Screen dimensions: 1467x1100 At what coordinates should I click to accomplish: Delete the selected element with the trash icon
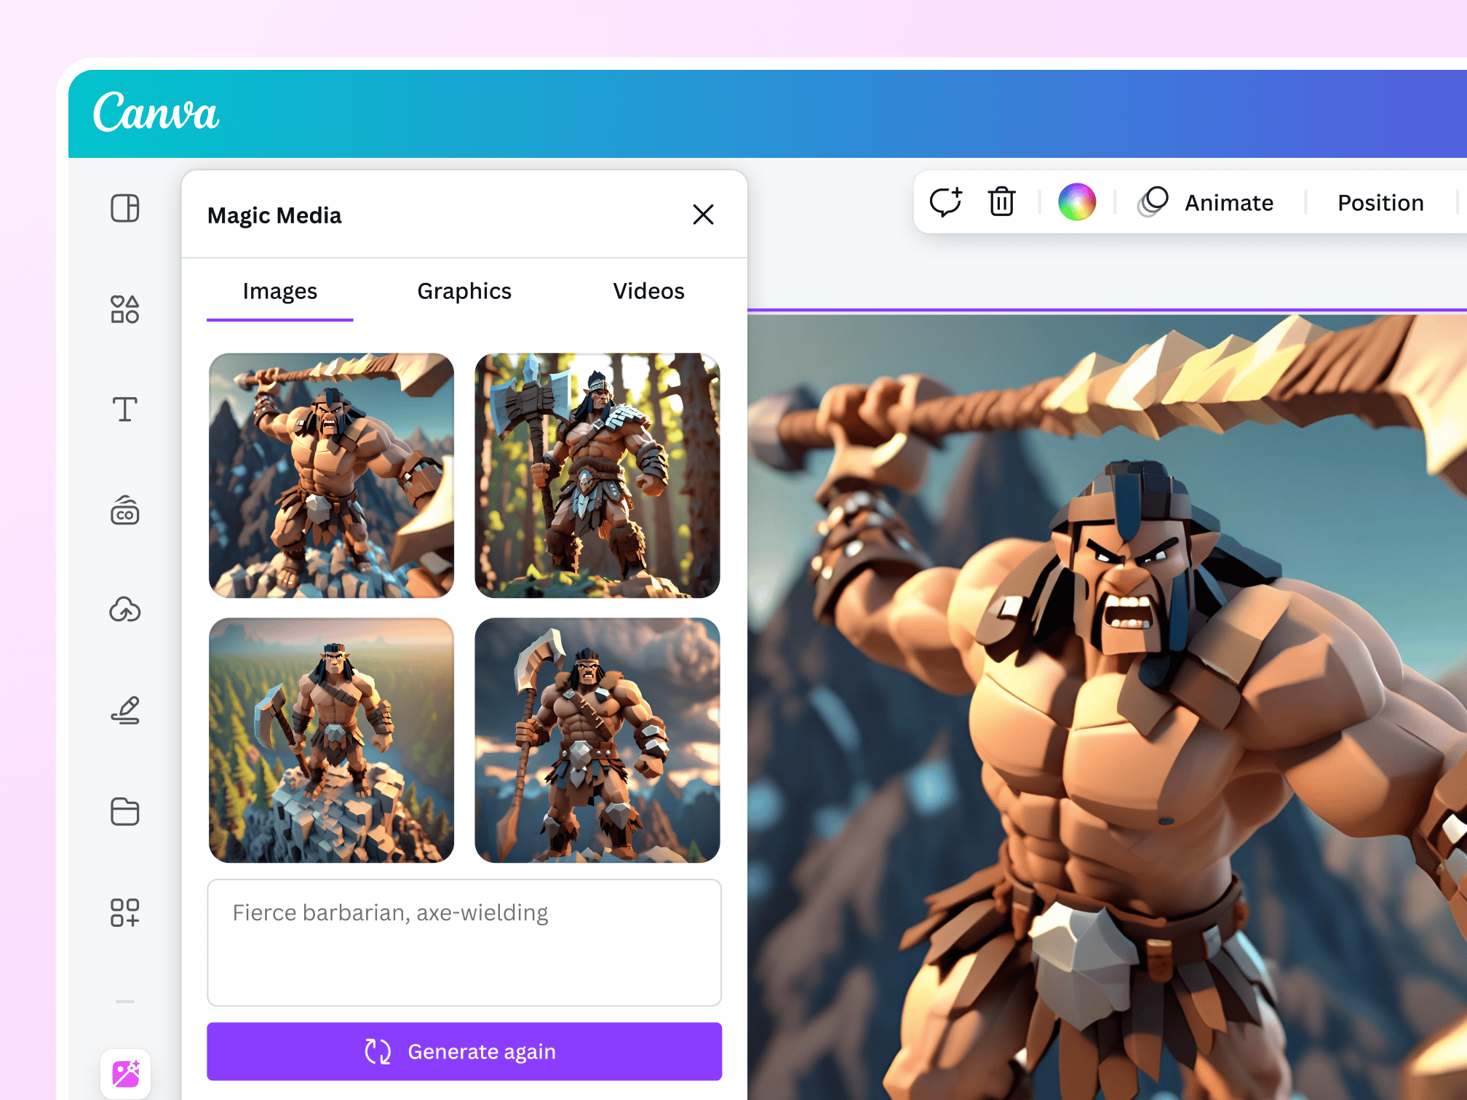tap(1001, 202)
